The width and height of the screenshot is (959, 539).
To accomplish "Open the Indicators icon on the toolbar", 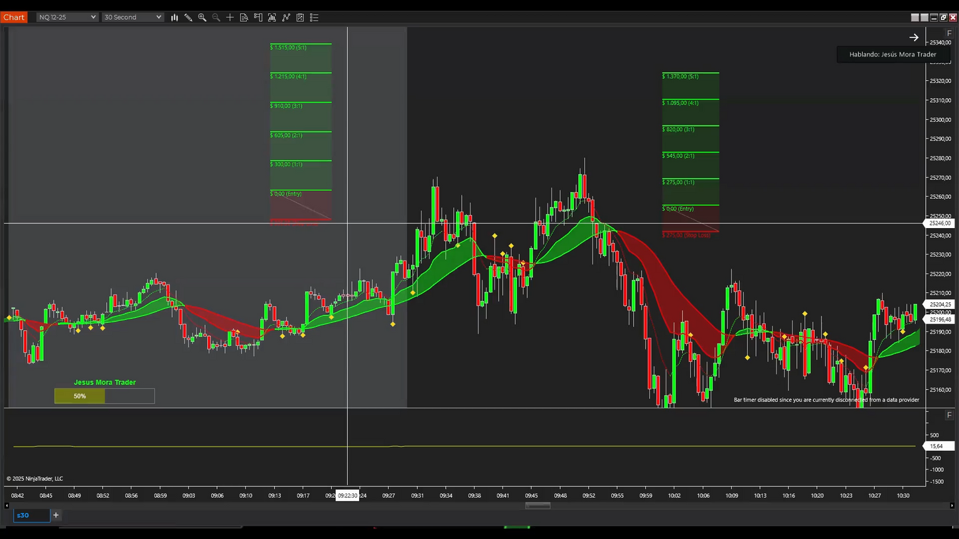I will tap(272, 17).
